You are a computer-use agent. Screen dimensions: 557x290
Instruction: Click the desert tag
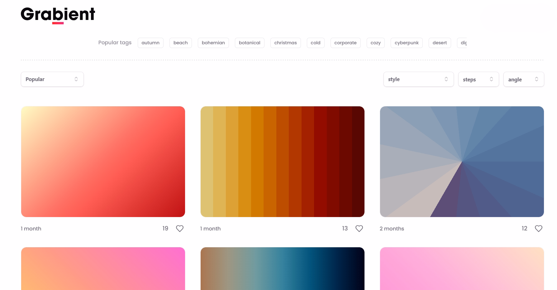click(440, 43)
